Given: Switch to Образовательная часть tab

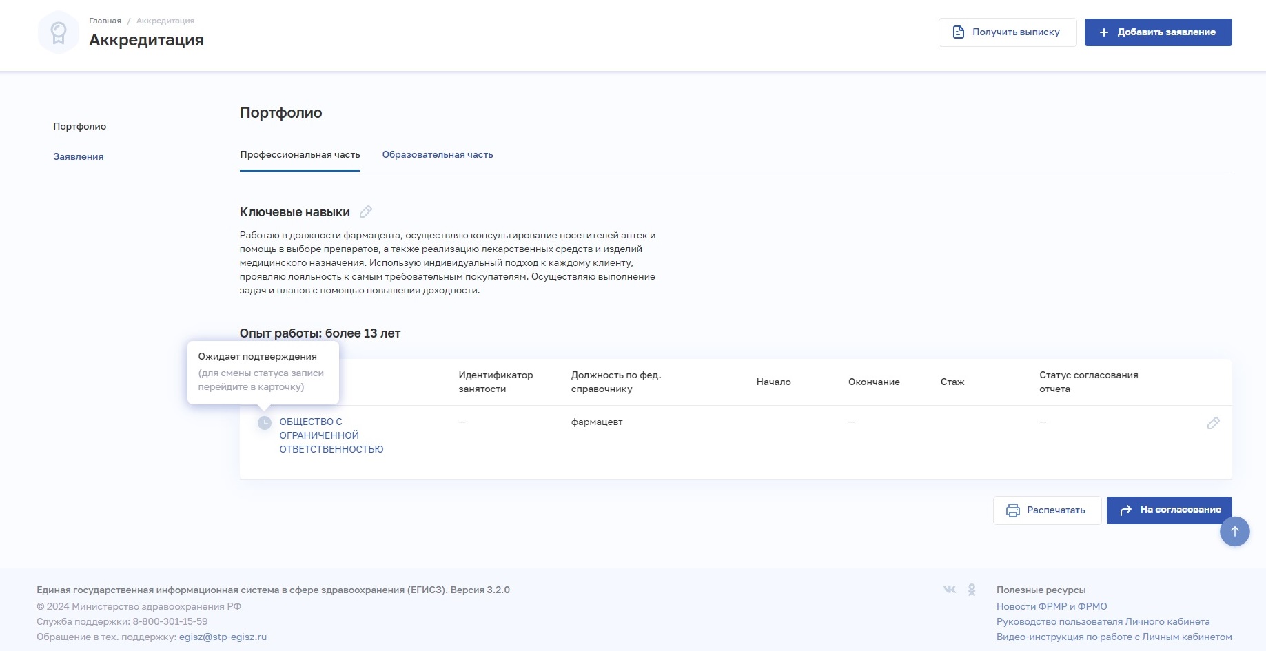Looking at the screenshot, I should coord(438,154).
